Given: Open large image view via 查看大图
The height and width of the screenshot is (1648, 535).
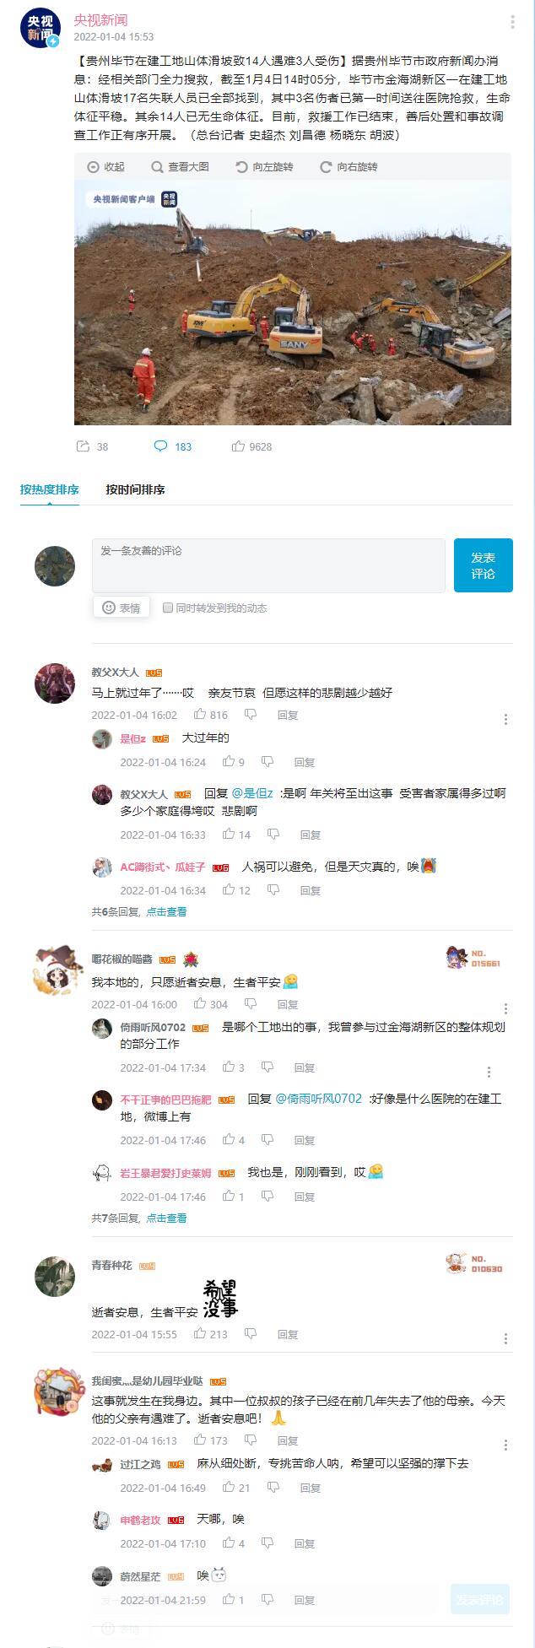Looking at the screenshot, I should pyautogui.click(x=180, y=167).
